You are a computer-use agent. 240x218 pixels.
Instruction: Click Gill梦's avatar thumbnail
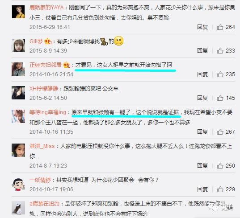point(18,45)
